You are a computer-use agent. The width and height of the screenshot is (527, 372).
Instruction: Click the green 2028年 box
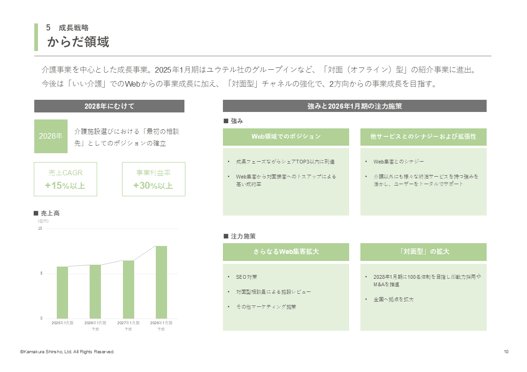pos(51,136)
